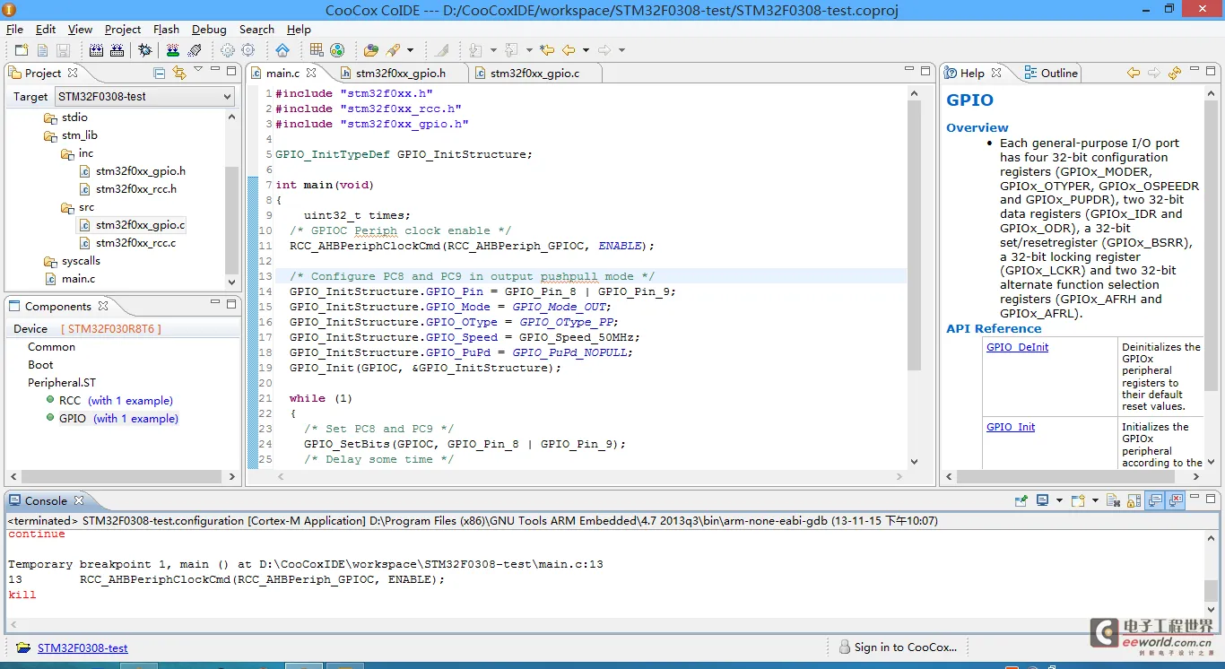Close the main.c editor tab
The height and width of the screenshot is (669, 1225).
tap(311, 73)
